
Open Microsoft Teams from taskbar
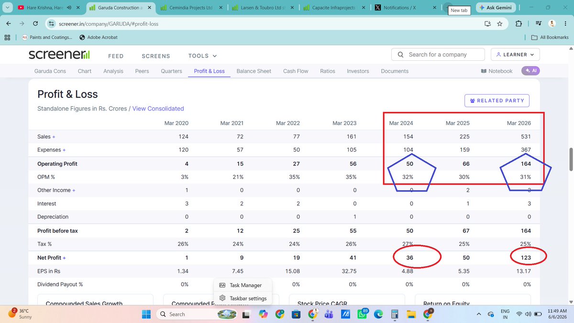point(329,314)
